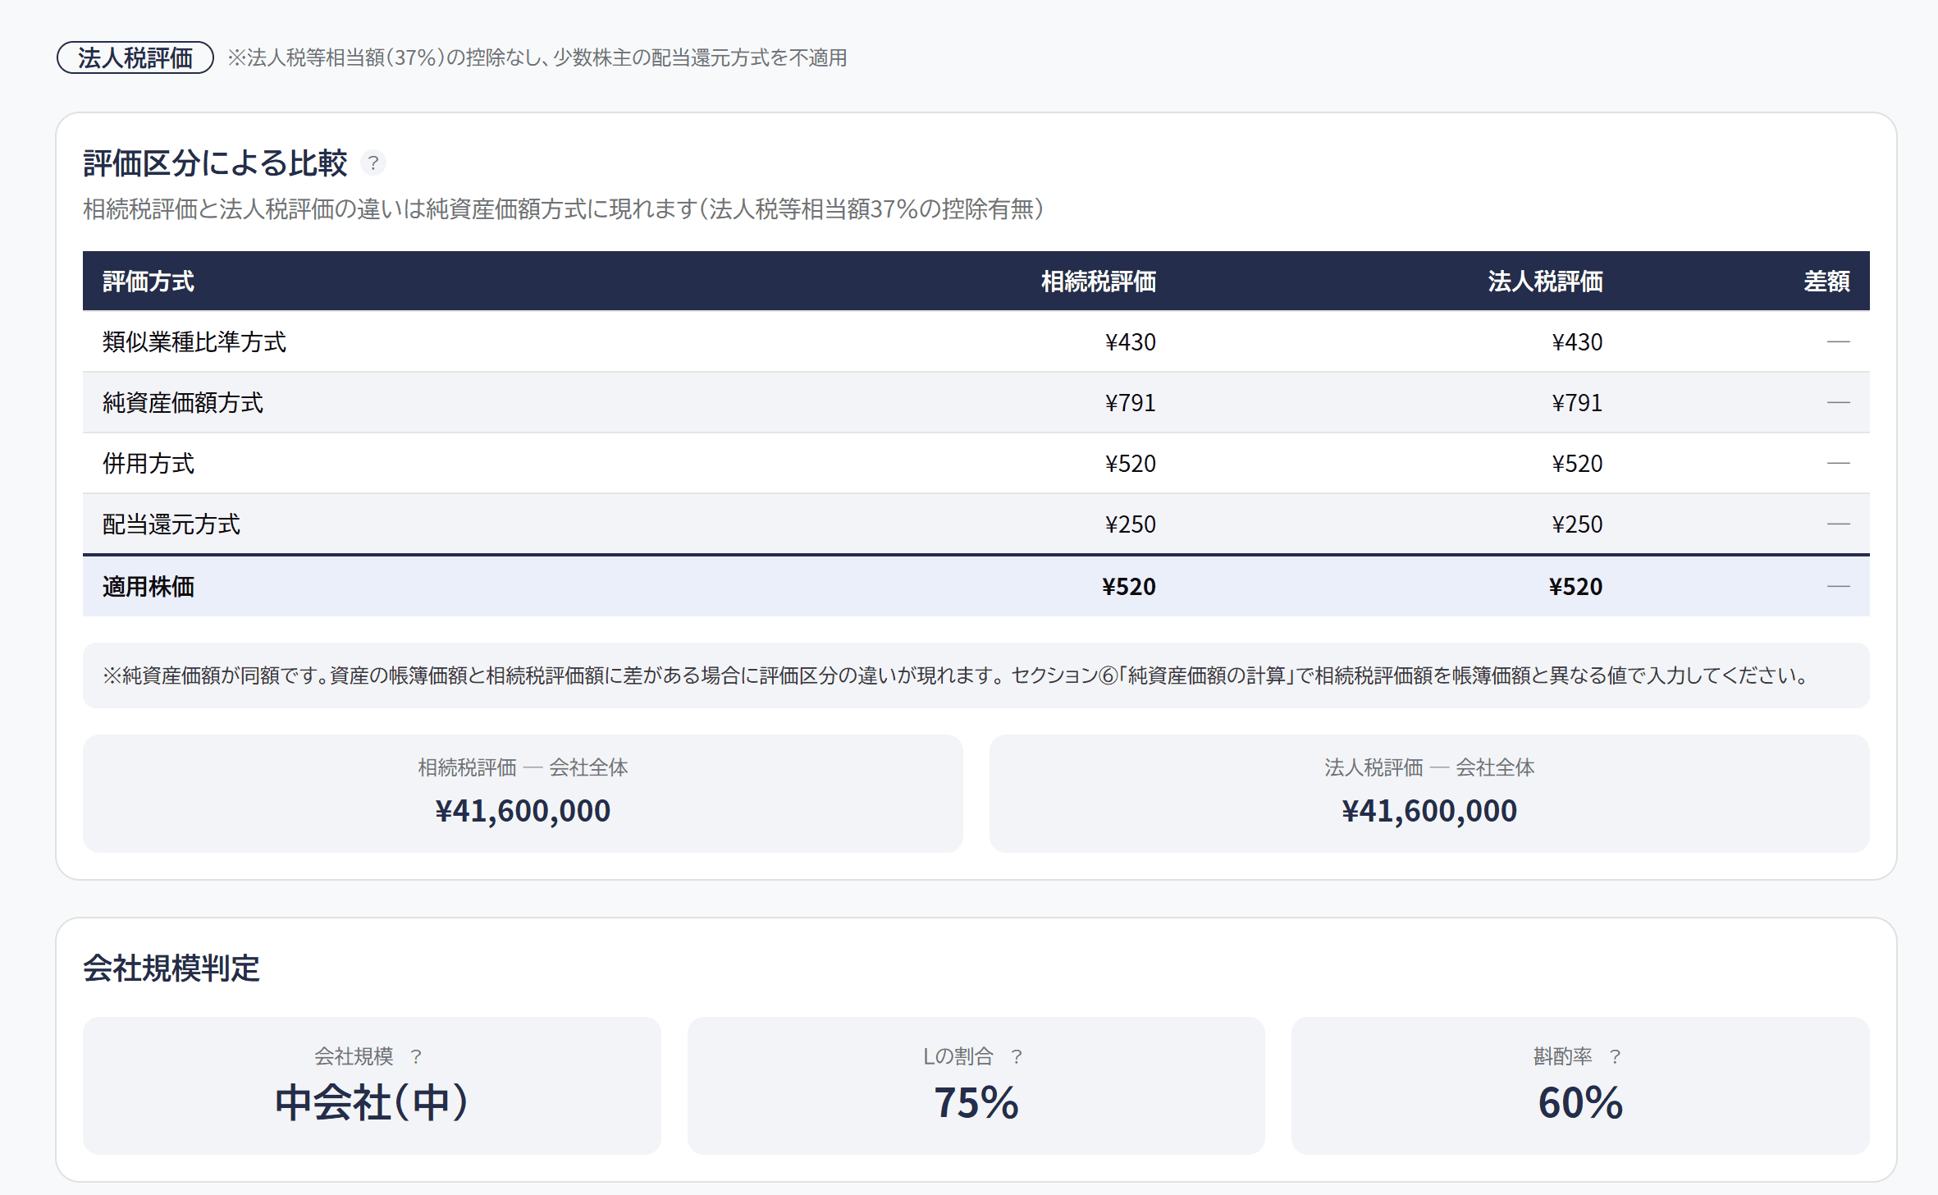
Task: Open help icon next to Lの割合 label
Action: pos(1017,1056)
